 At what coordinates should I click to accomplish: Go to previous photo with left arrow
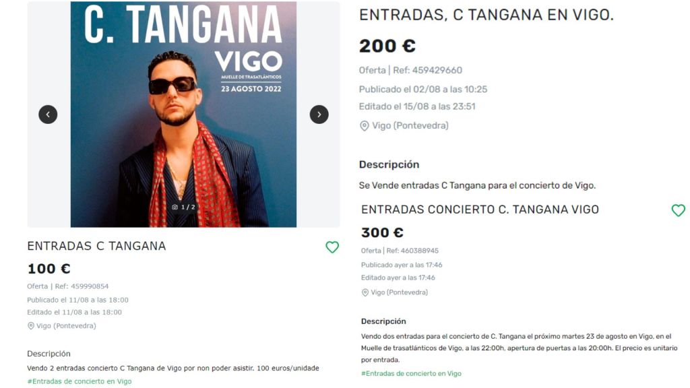tap(48, 115)
